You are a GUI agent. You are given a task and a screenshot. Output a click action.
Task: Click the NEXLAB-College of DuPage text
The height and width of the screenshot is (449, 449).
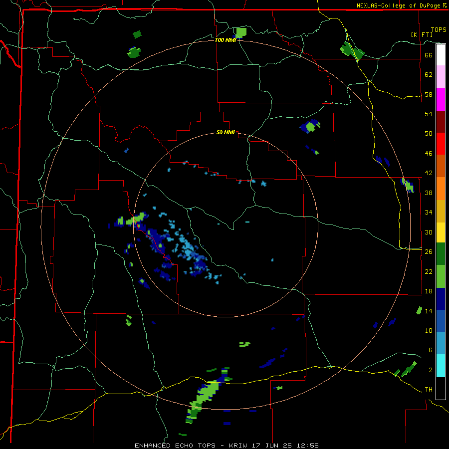tap(398, 5)
